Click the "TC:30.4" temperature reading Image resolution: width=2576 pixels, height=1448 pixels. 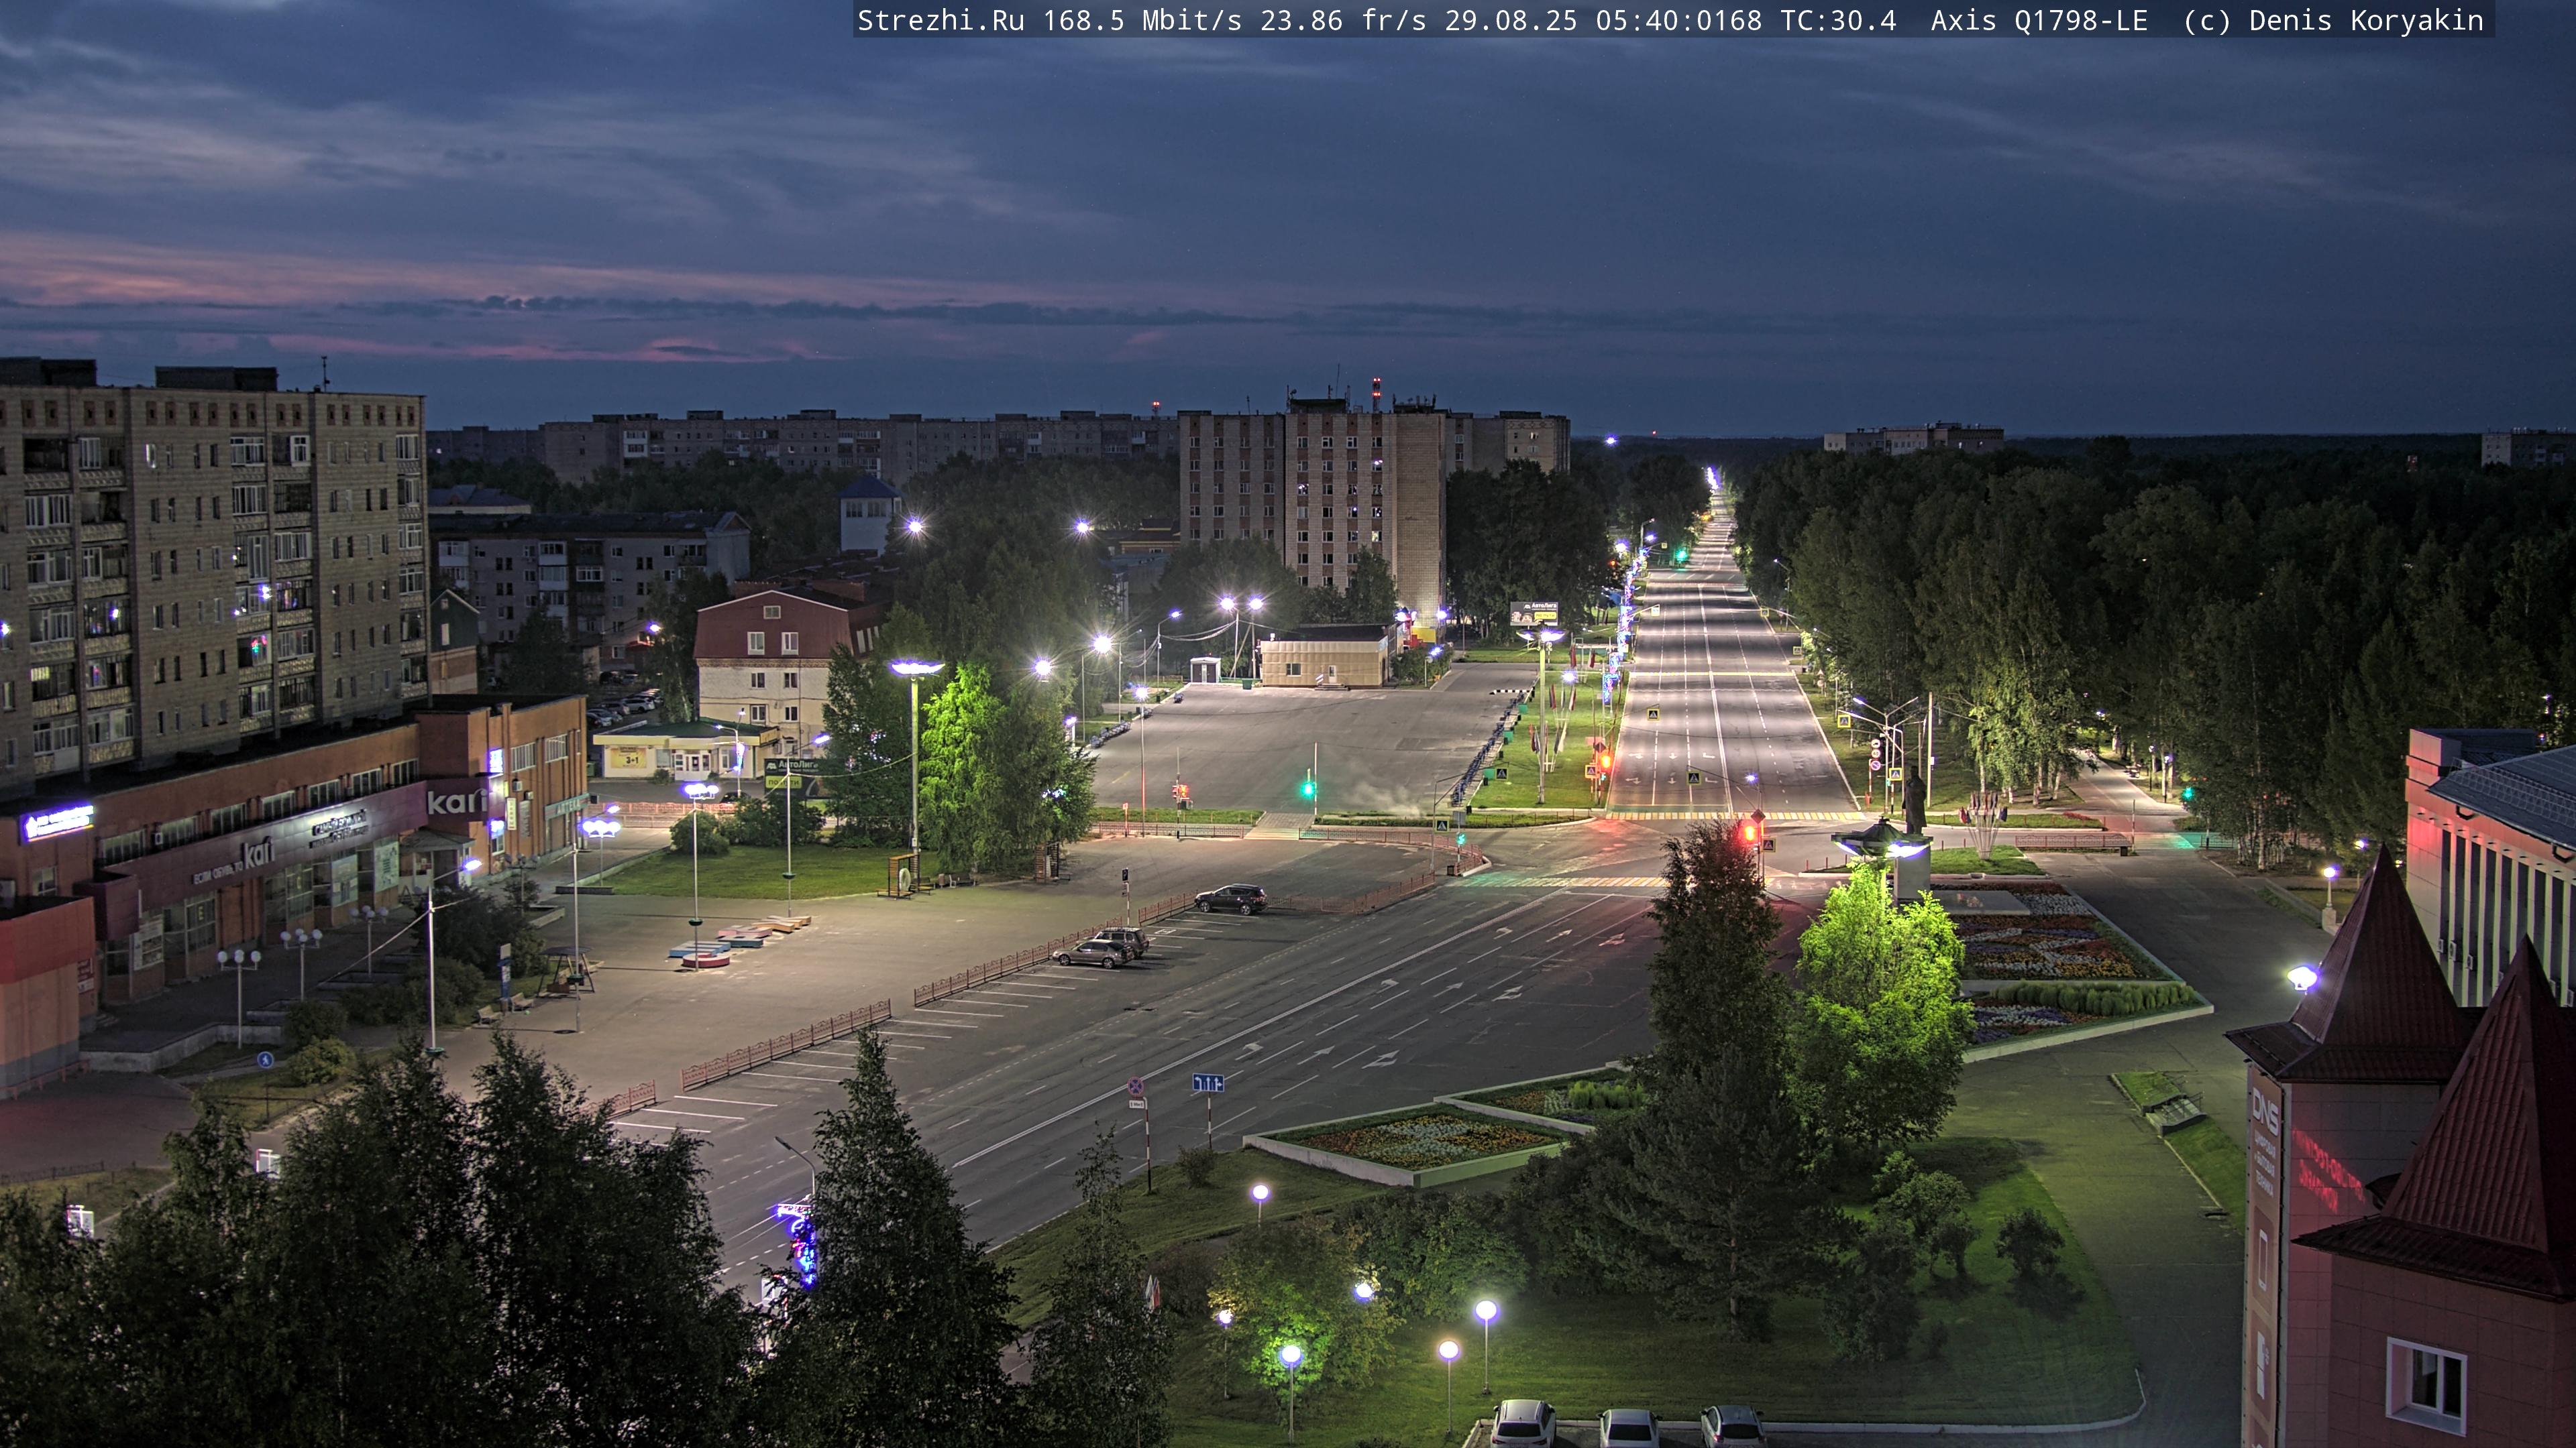(x=1838, y=20)
